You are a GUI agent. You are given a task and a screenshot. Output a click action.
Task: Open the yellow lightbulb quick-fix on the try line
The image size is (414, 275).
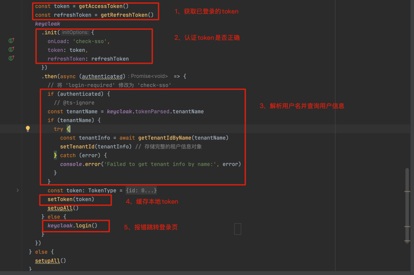tap(28, 129)
